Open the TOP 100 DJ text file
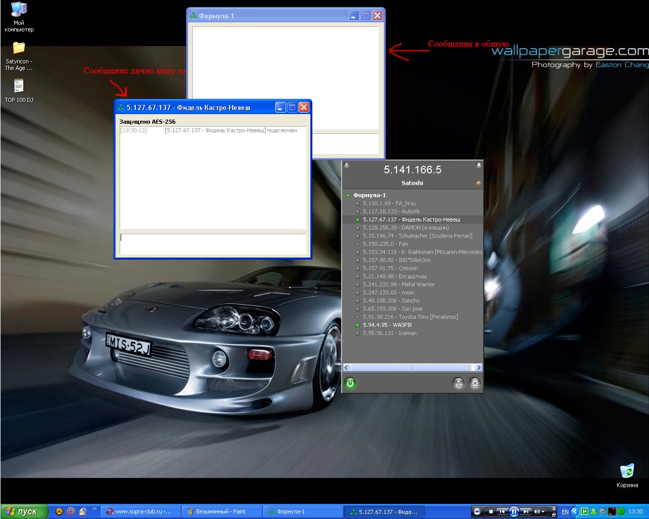The height and width of the screenshot is (519, 649). coord(19,86)
